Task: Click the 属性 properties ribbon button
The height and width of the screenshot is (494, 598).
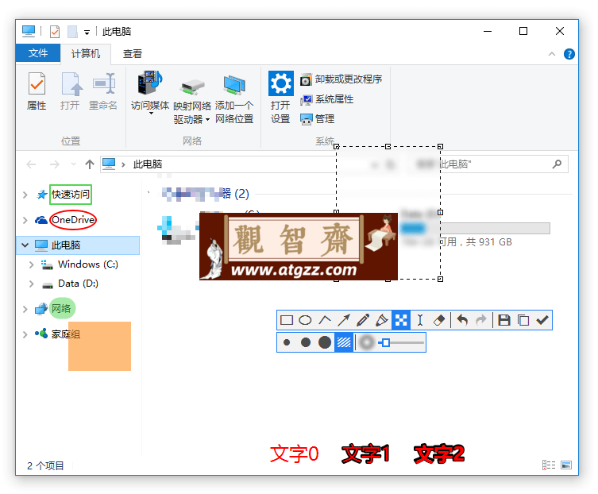Action: click(37, 91)
